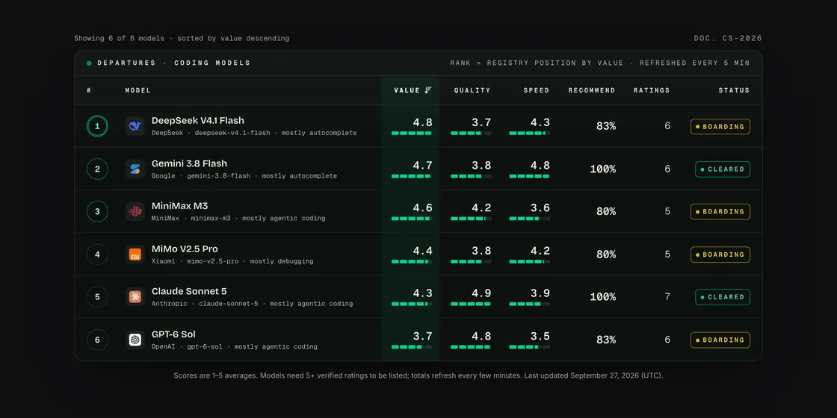Click MiniMax M3's quality score 4.2
837x418 pixels.
point(481,208)
